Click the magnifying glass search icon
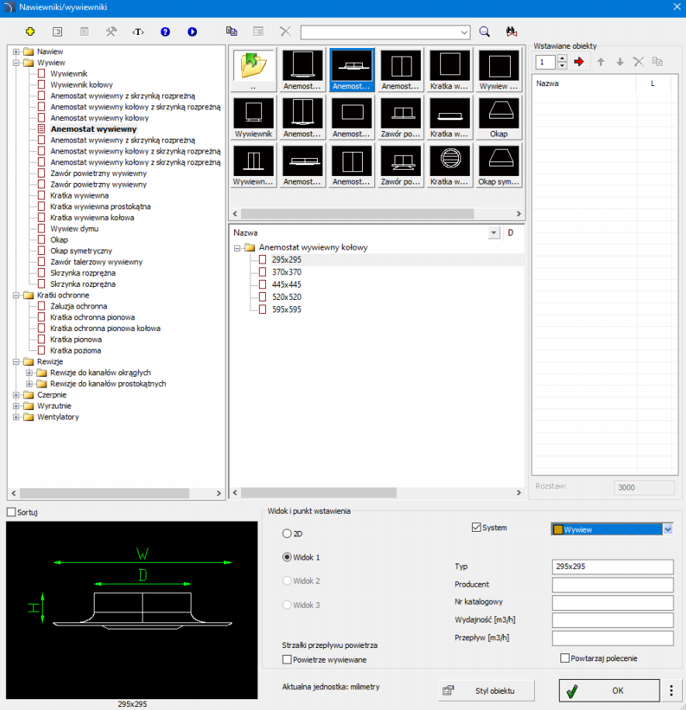The image size is (686, 710). (484, 32)
